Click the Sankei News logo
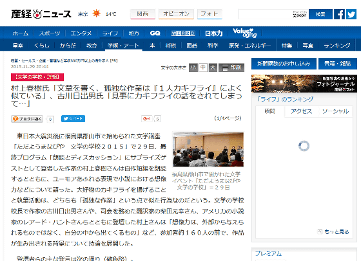The image size is (361, 261). tap(41, 14)
